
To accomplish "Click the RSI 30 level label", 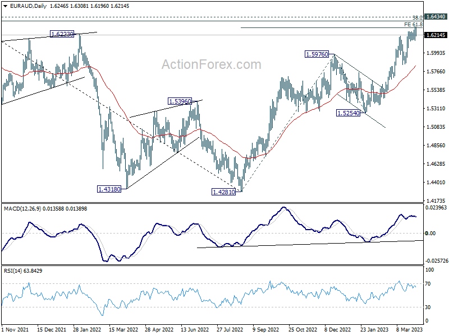I will pos(428,307).
